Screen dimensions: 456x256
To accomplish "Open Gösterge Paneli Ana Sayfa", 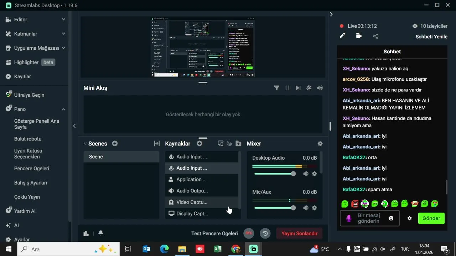I will (37, 124).
